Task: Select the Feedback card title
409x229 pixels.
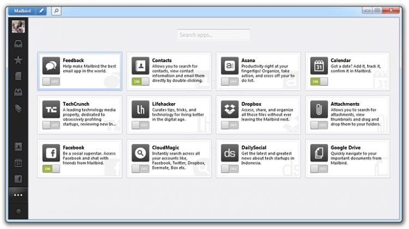Action: point(73,61)
